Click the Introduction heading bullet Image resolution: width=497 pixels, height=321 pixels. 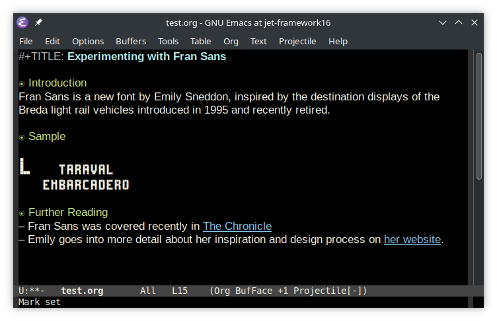click(22, 84)
